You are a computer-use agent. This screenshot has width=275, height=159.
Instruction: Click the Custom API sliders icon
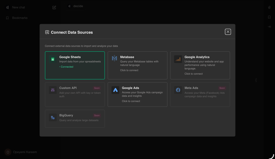pyautogui.click(x=53, y=90)
